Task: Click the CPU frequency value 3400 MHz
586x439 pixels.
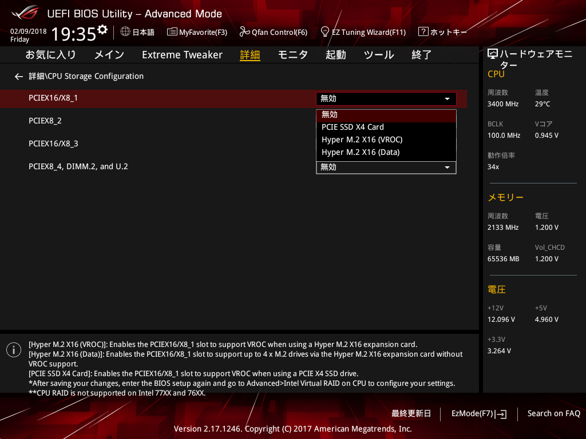Action: (502, 104)
